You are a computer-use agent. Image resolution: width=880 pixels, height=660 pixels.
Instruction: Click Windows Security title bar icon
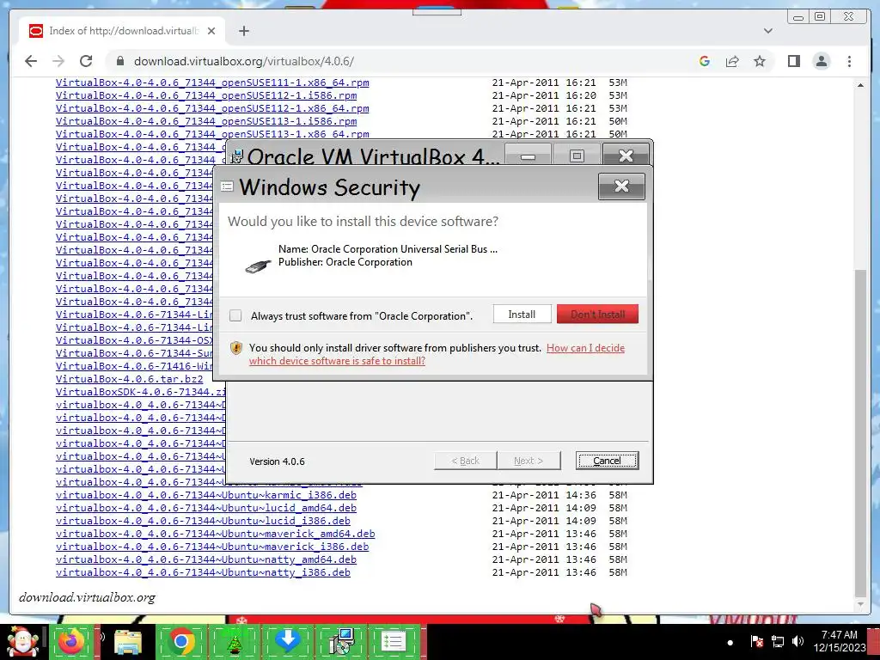pyautogui.click(x=227, y=186)
